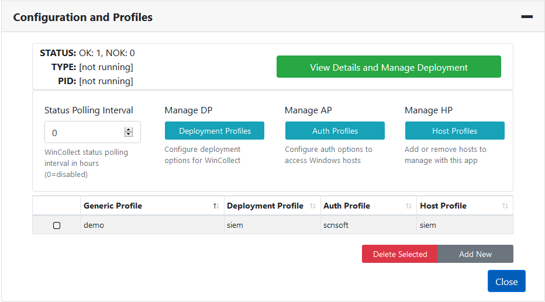Click the Host Profile sort arrows
Screen dimensions: 545x302
pos(505,206)
